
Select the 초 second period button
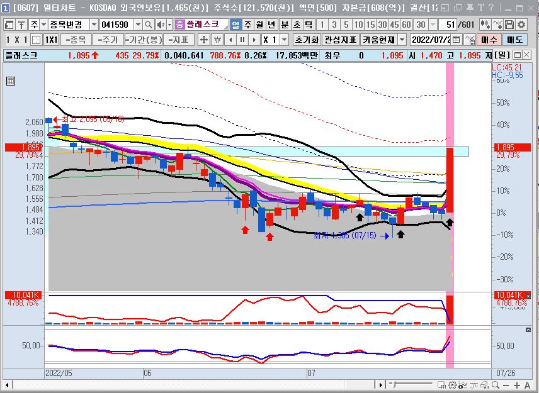(x=297, y=25)
